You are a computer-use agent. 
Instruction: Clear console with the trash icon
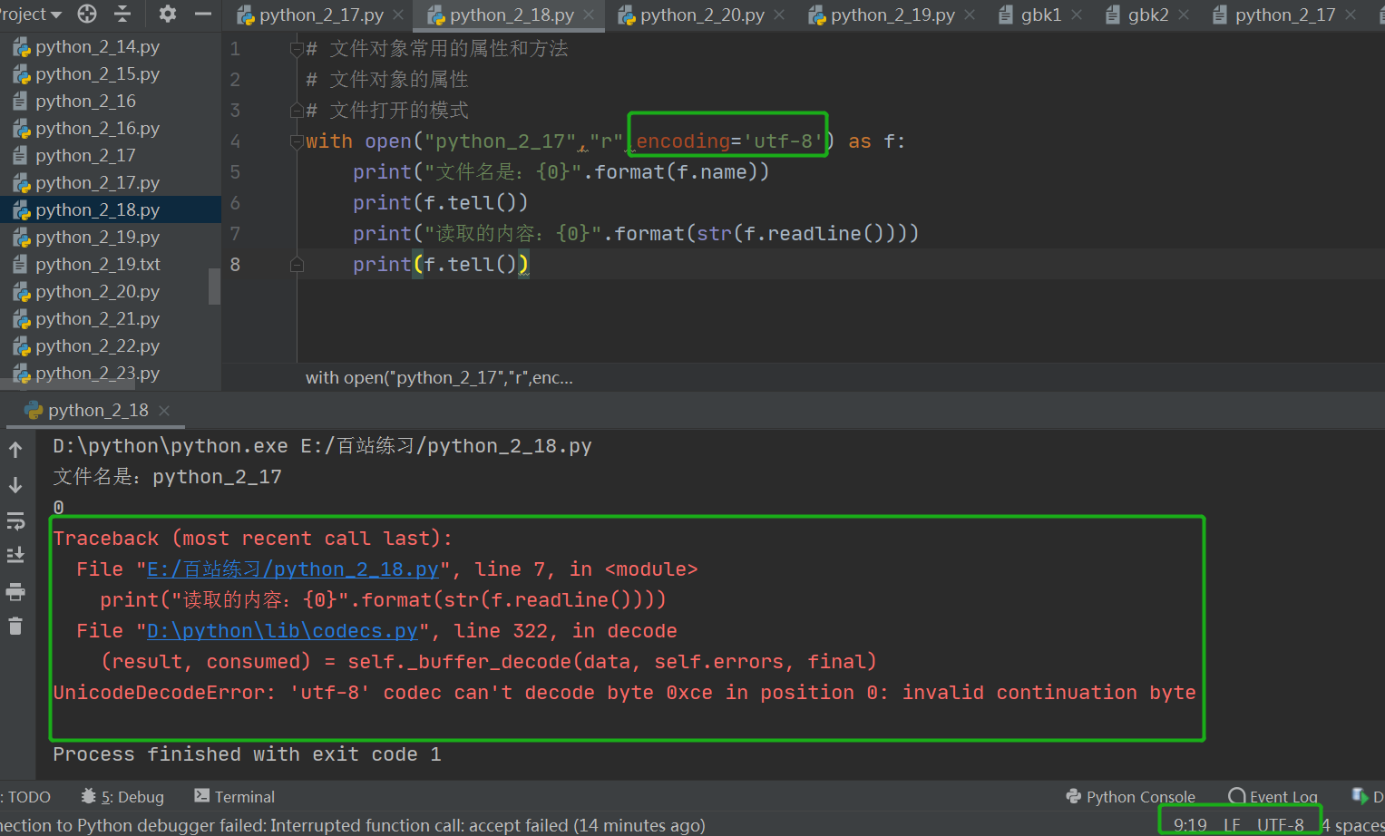[x=15, y=626]
